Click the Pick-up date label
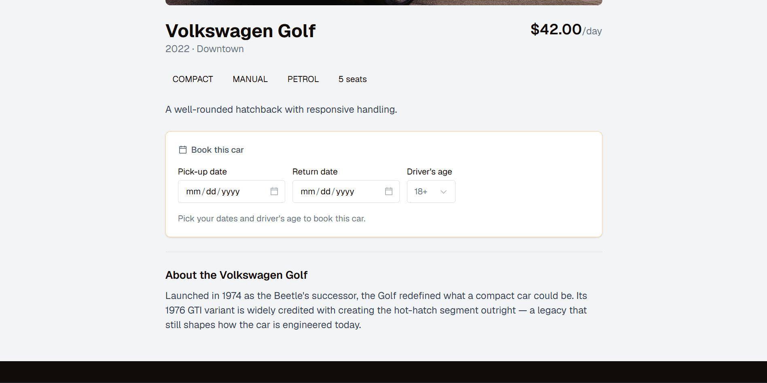Viewport: 767px width, 383px height. tap(202, 172)
